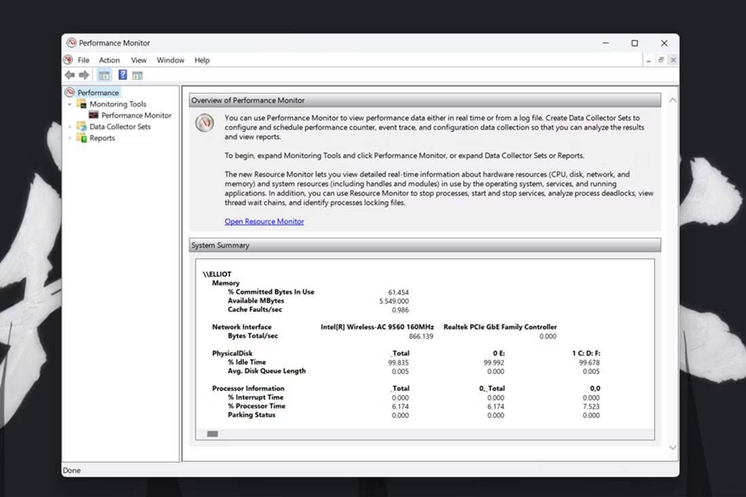Screen dimensions: 746x497
Task: Select the Reports folder icon
Action: (x=81, y=138)
